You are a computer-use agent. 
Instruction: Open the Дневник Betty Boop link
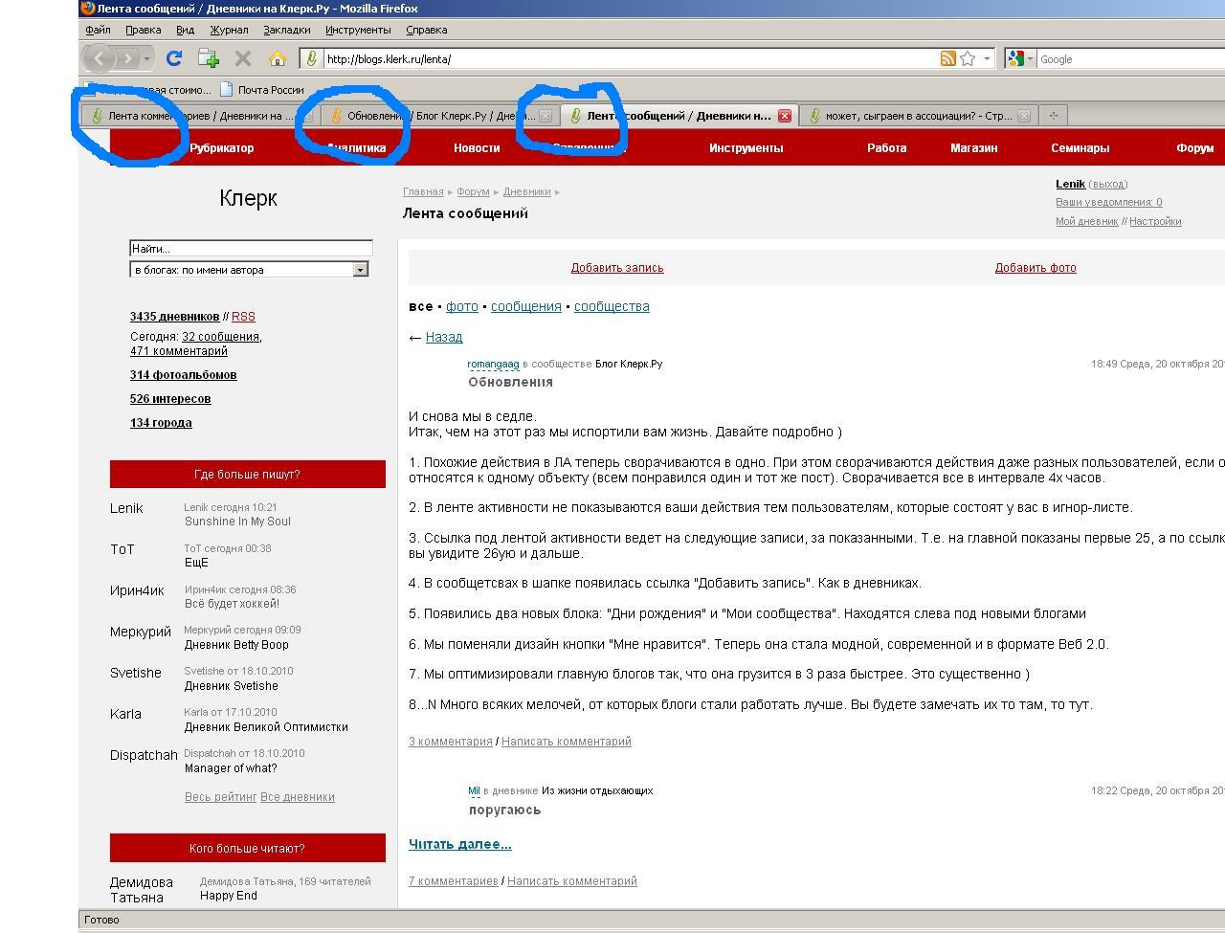(x=236, y=645)
